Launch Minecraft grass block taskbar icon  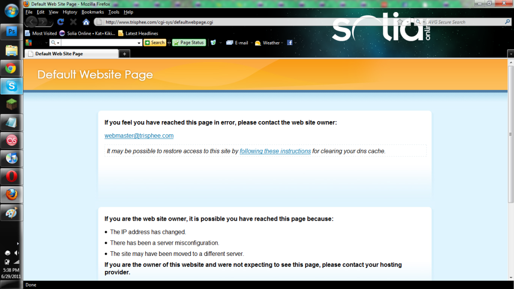pos(12,105)
